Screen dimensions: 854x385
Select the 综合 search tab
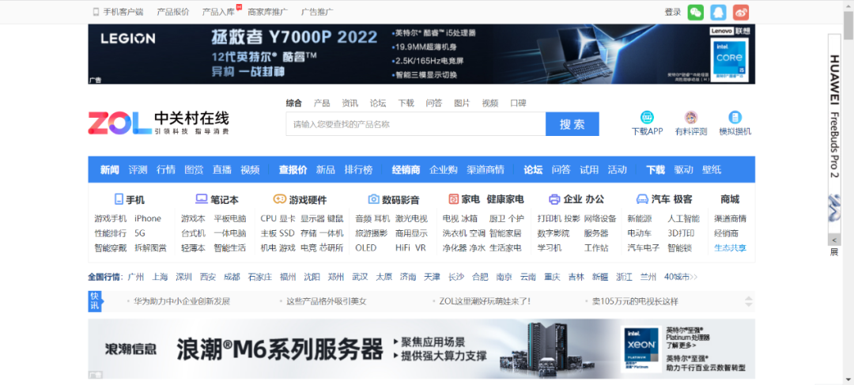pyautogui.click(x=294, y=103)
